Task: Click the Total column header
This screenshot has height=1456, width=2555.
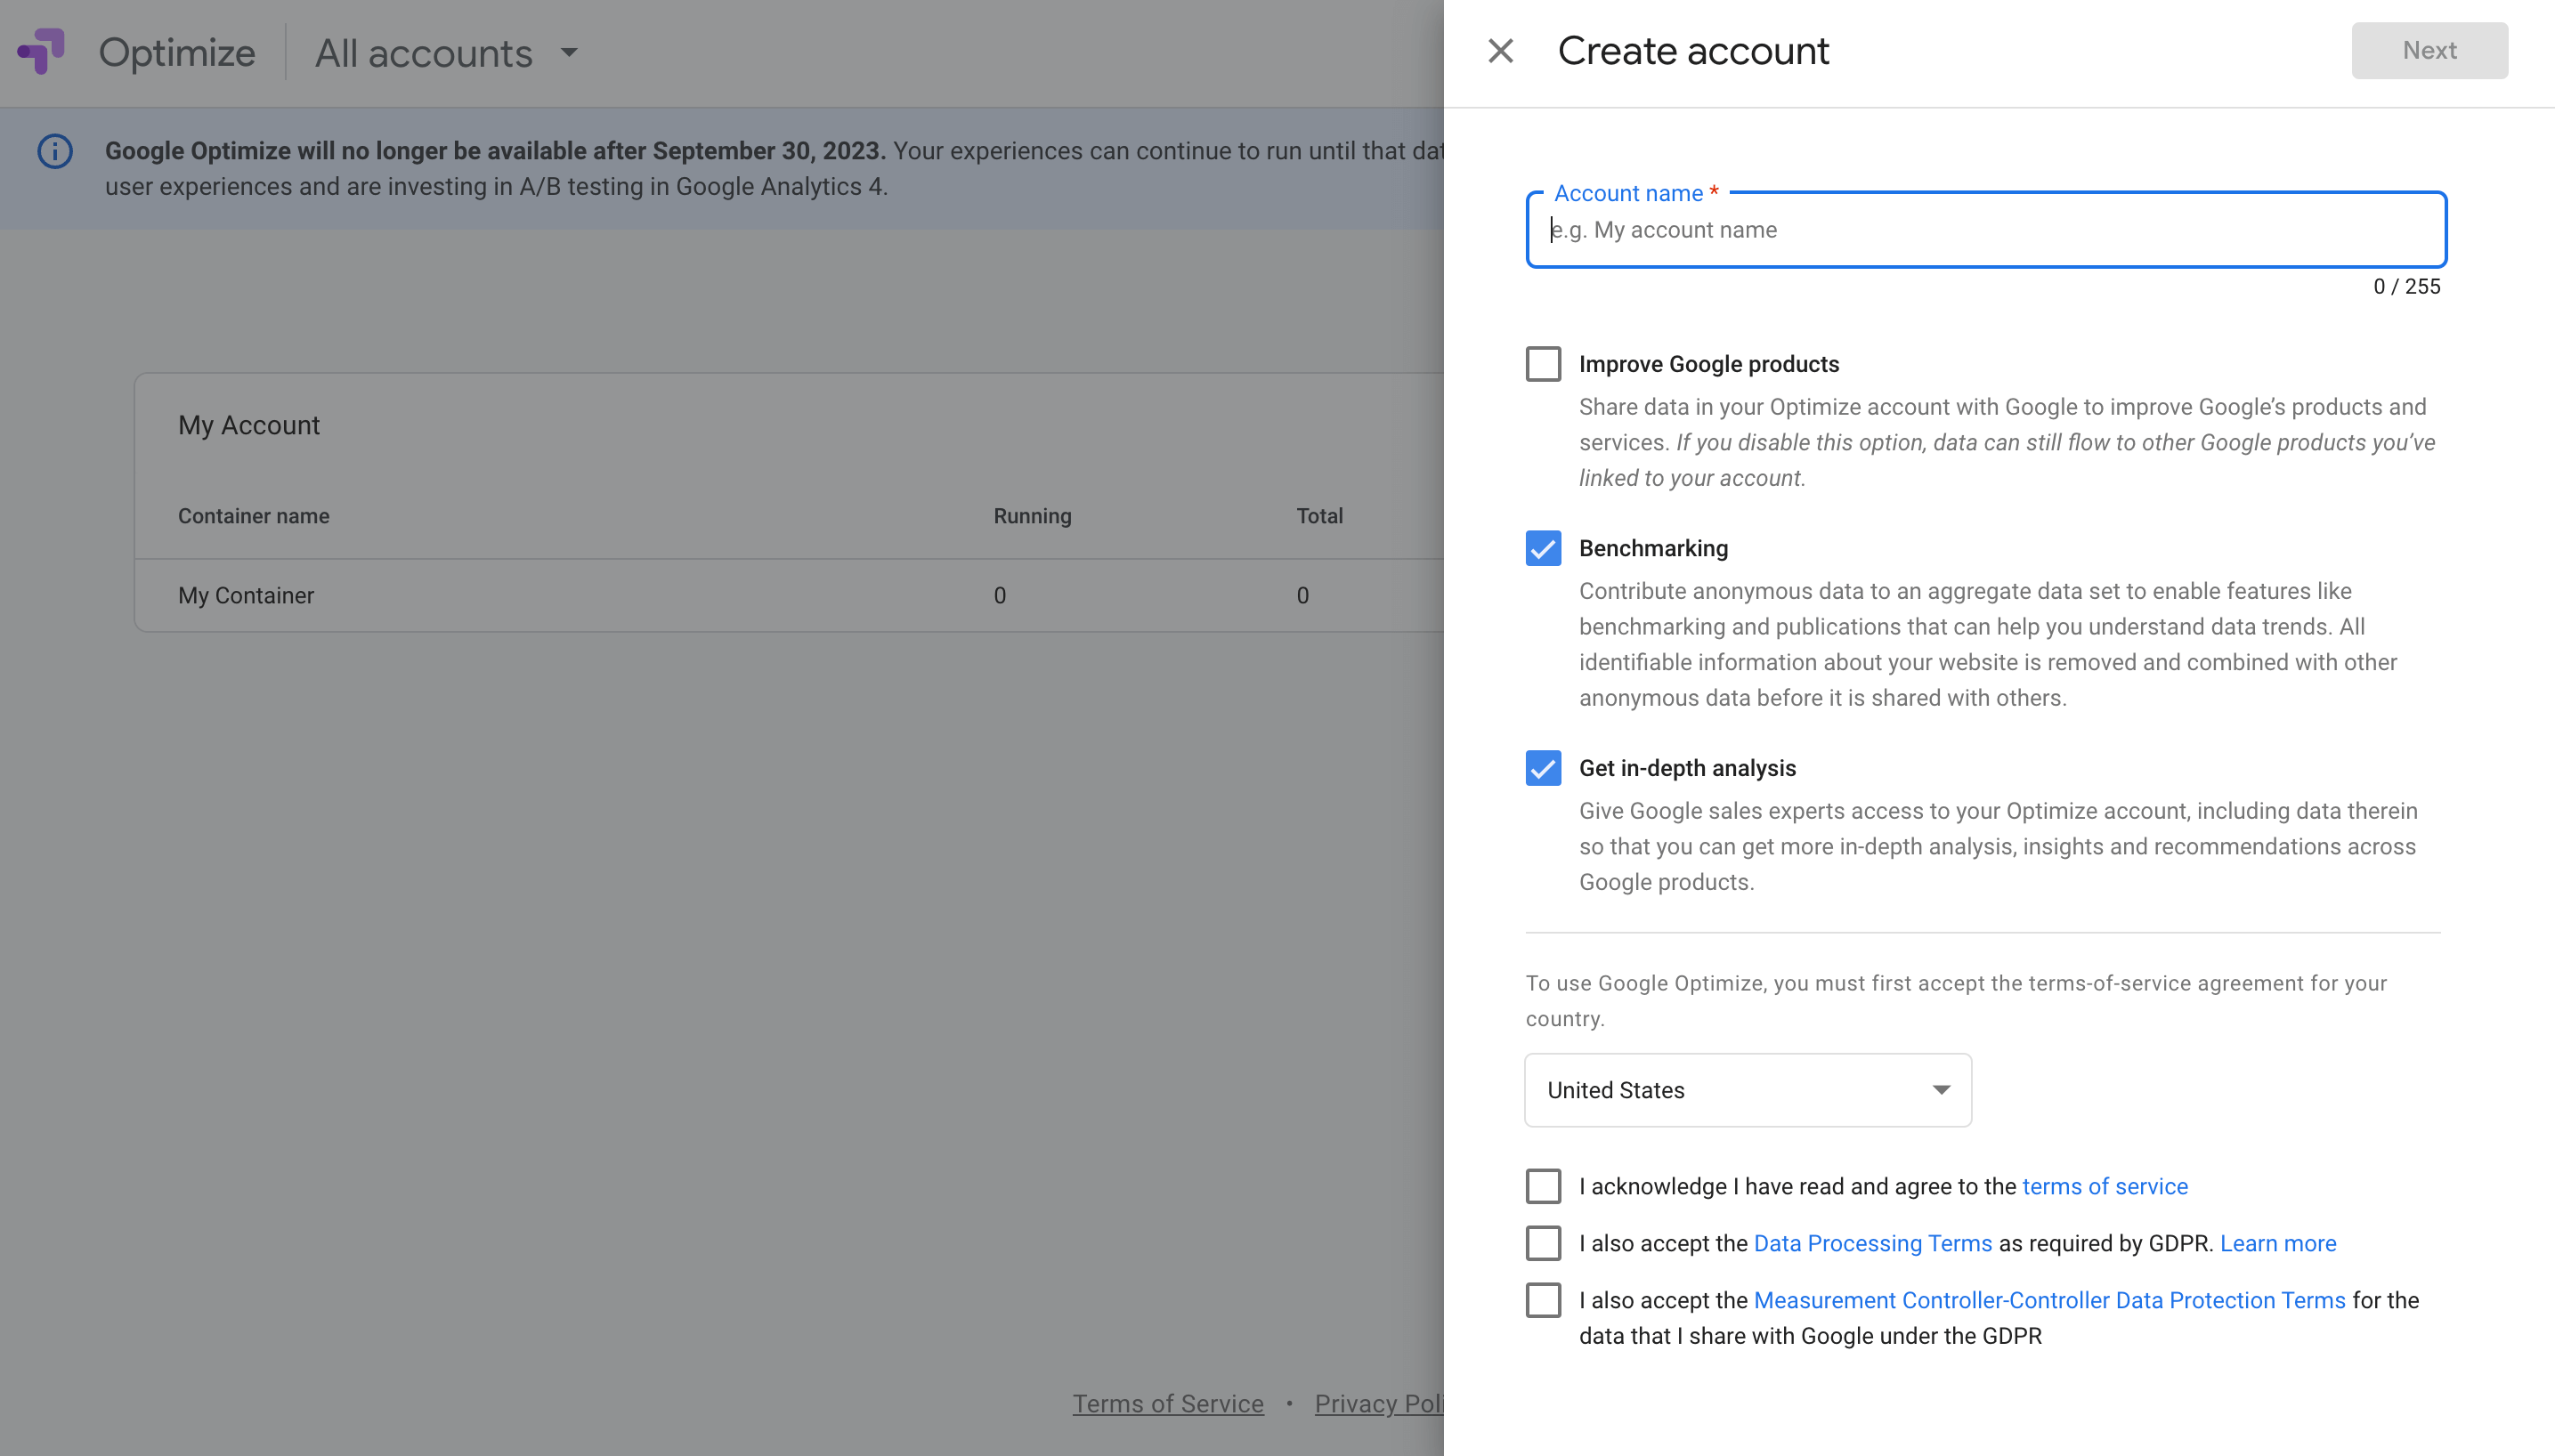Action: tap(1320, 516)
